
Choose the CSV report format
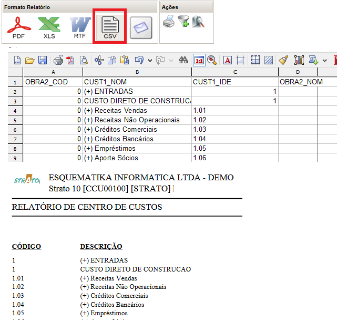pos(110,27)
